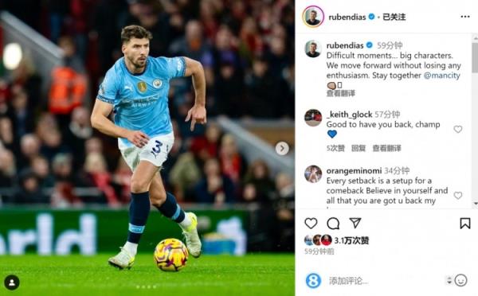The width and height of the screenshot is (478, 296).
Task: Open the @mancity mention link
Action: pos(441,76)
